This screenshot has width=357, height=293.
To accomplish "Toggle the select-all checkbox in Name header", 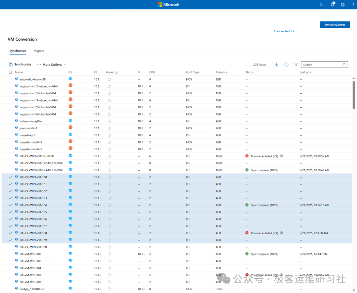I will (10, 72).
